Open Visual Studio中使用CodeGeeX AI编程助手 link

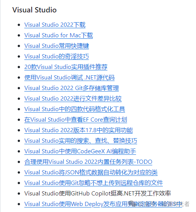pyautogui.click(x=80, y=151)
